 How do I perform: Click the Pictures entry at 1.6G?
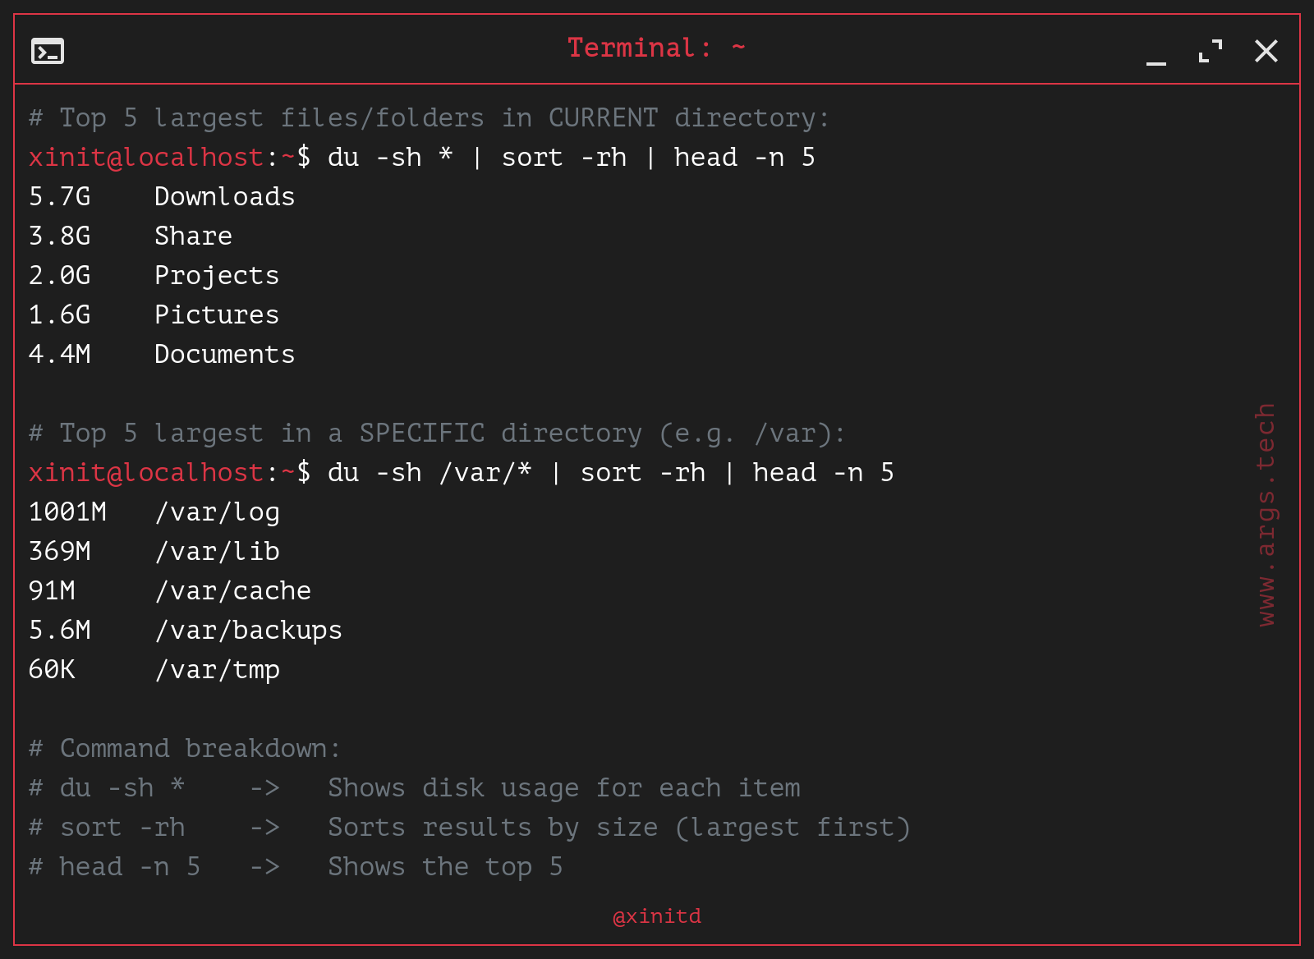tap(154, 315)
